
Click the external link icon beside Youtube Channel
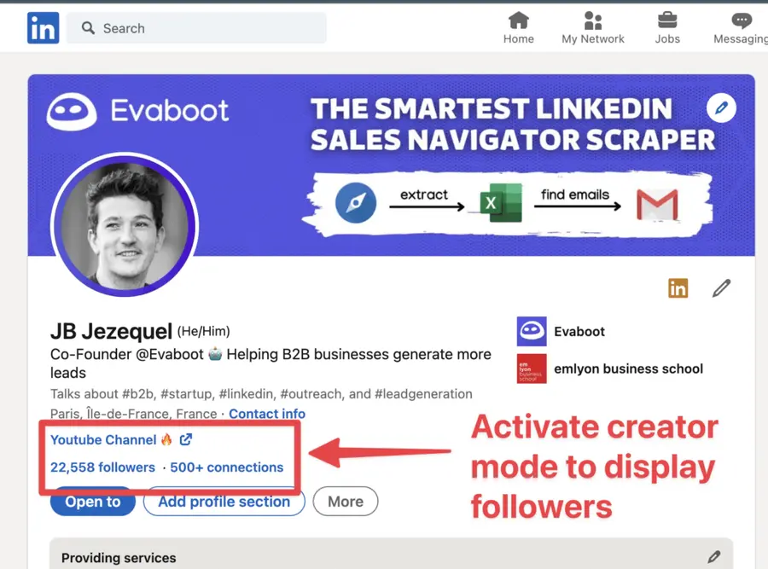186,439
